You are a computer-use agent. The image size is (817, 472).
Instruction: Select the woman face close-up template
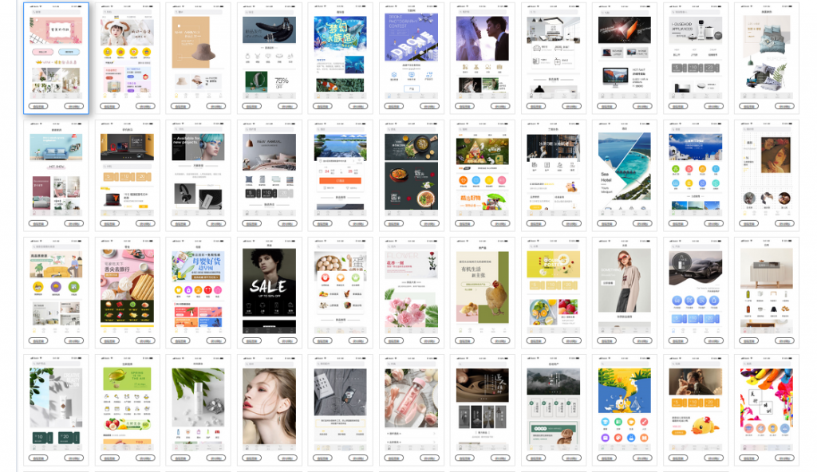tap(269, 399)
